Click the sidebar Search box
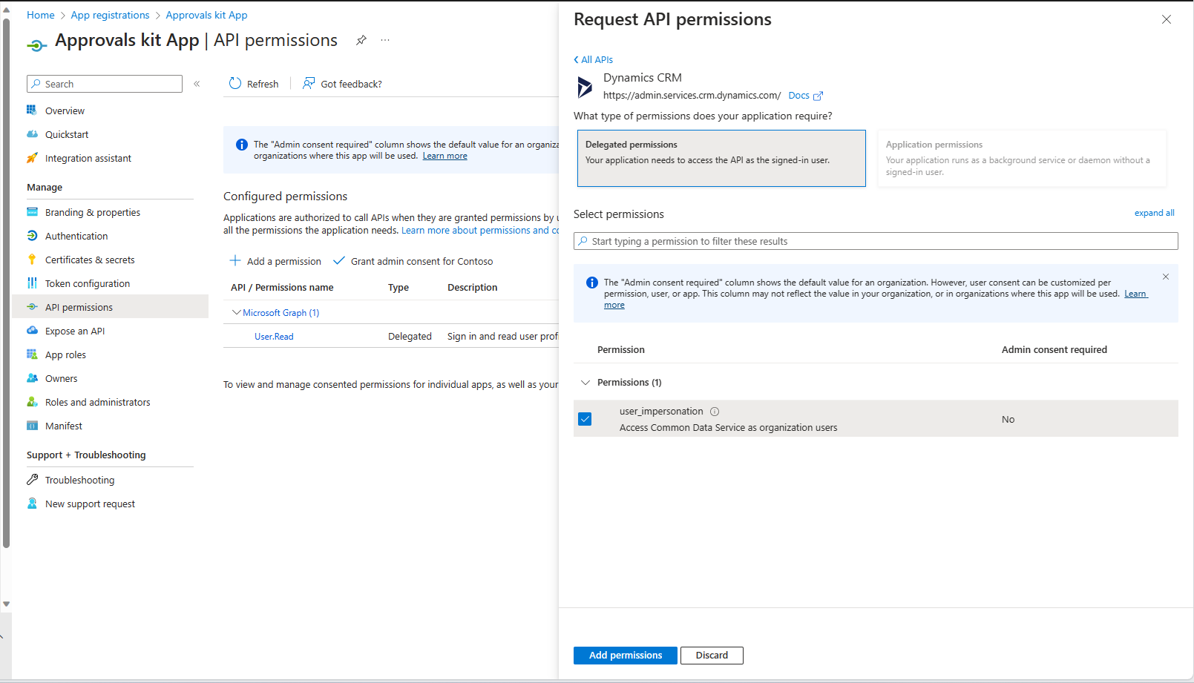The image size is (1194, 683). (x=105, y=84)
